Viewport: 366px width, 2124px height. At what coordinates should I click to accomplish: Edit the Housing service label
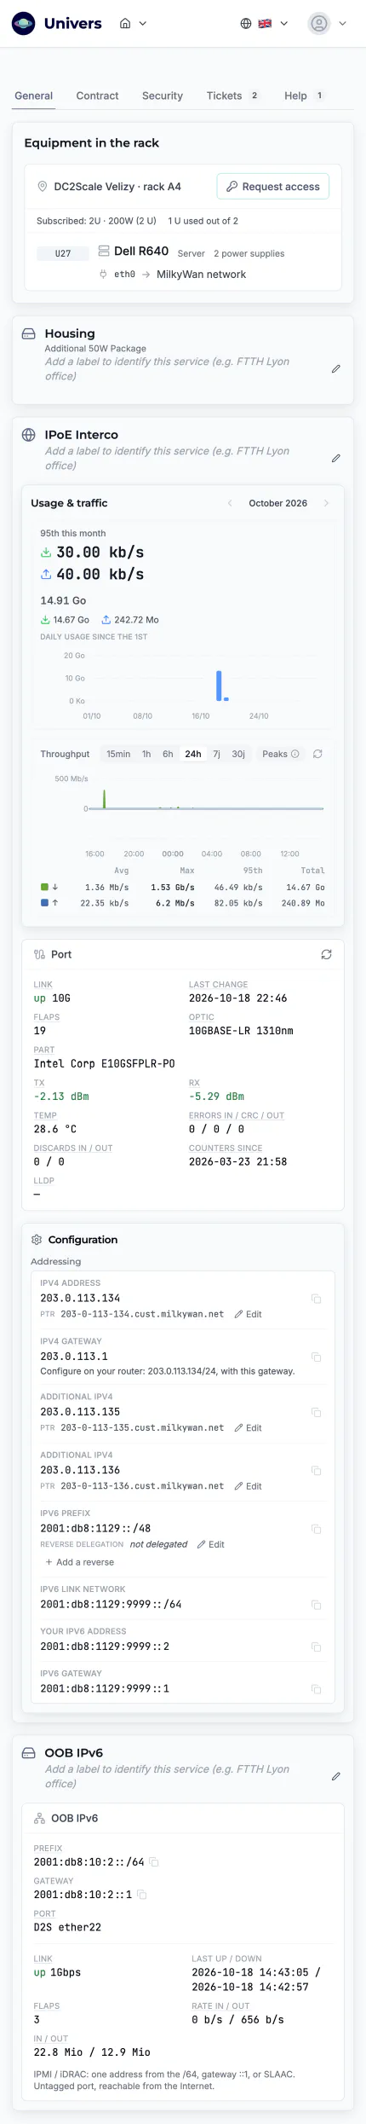tap(335, 368)
